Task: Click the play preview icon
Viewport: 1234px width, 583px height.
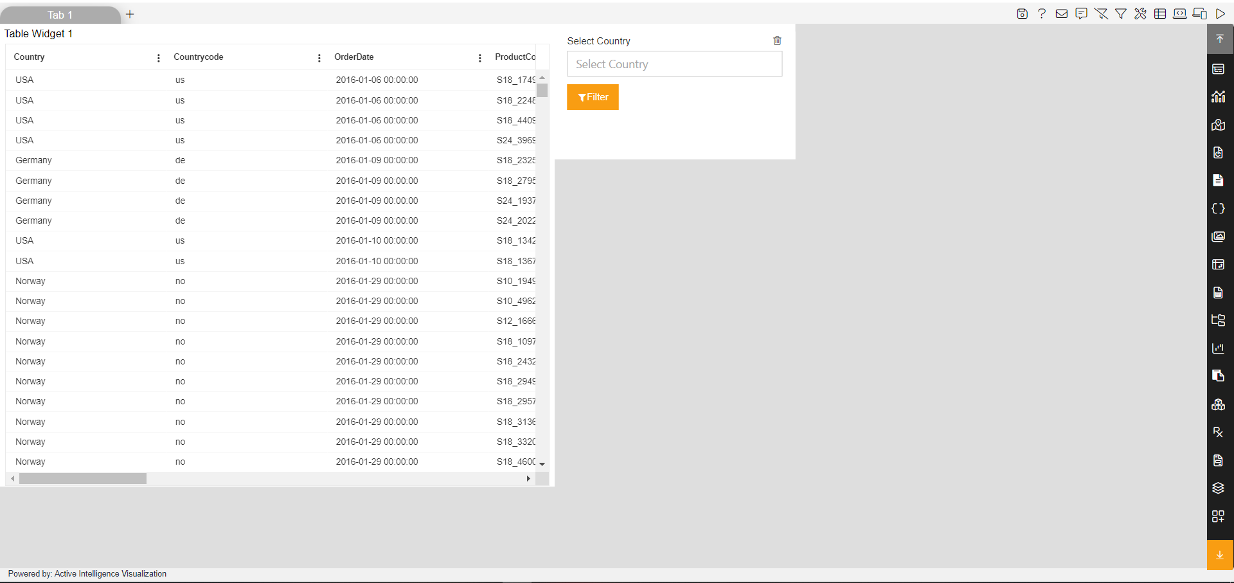Action: [x=1221, y=13]
